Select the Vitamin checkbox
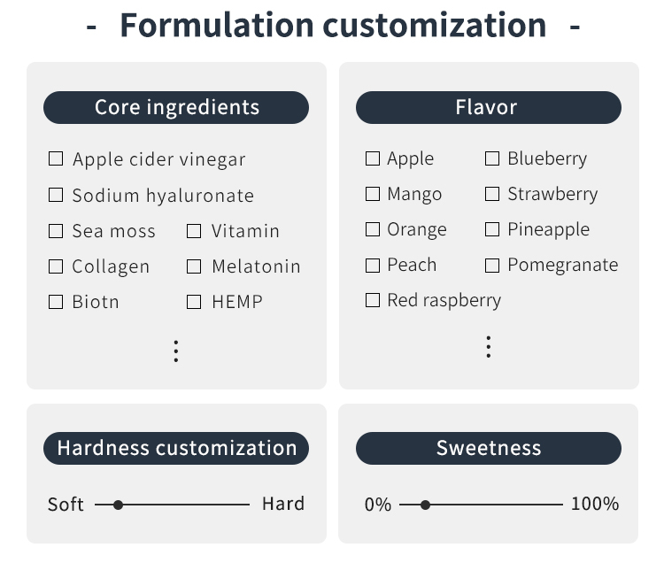 click(194, 231)
